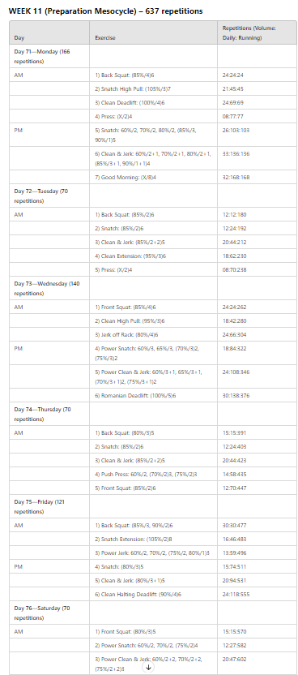
Task: Click the Day 76—Saturday row label
Action: (x=42, y=613)
